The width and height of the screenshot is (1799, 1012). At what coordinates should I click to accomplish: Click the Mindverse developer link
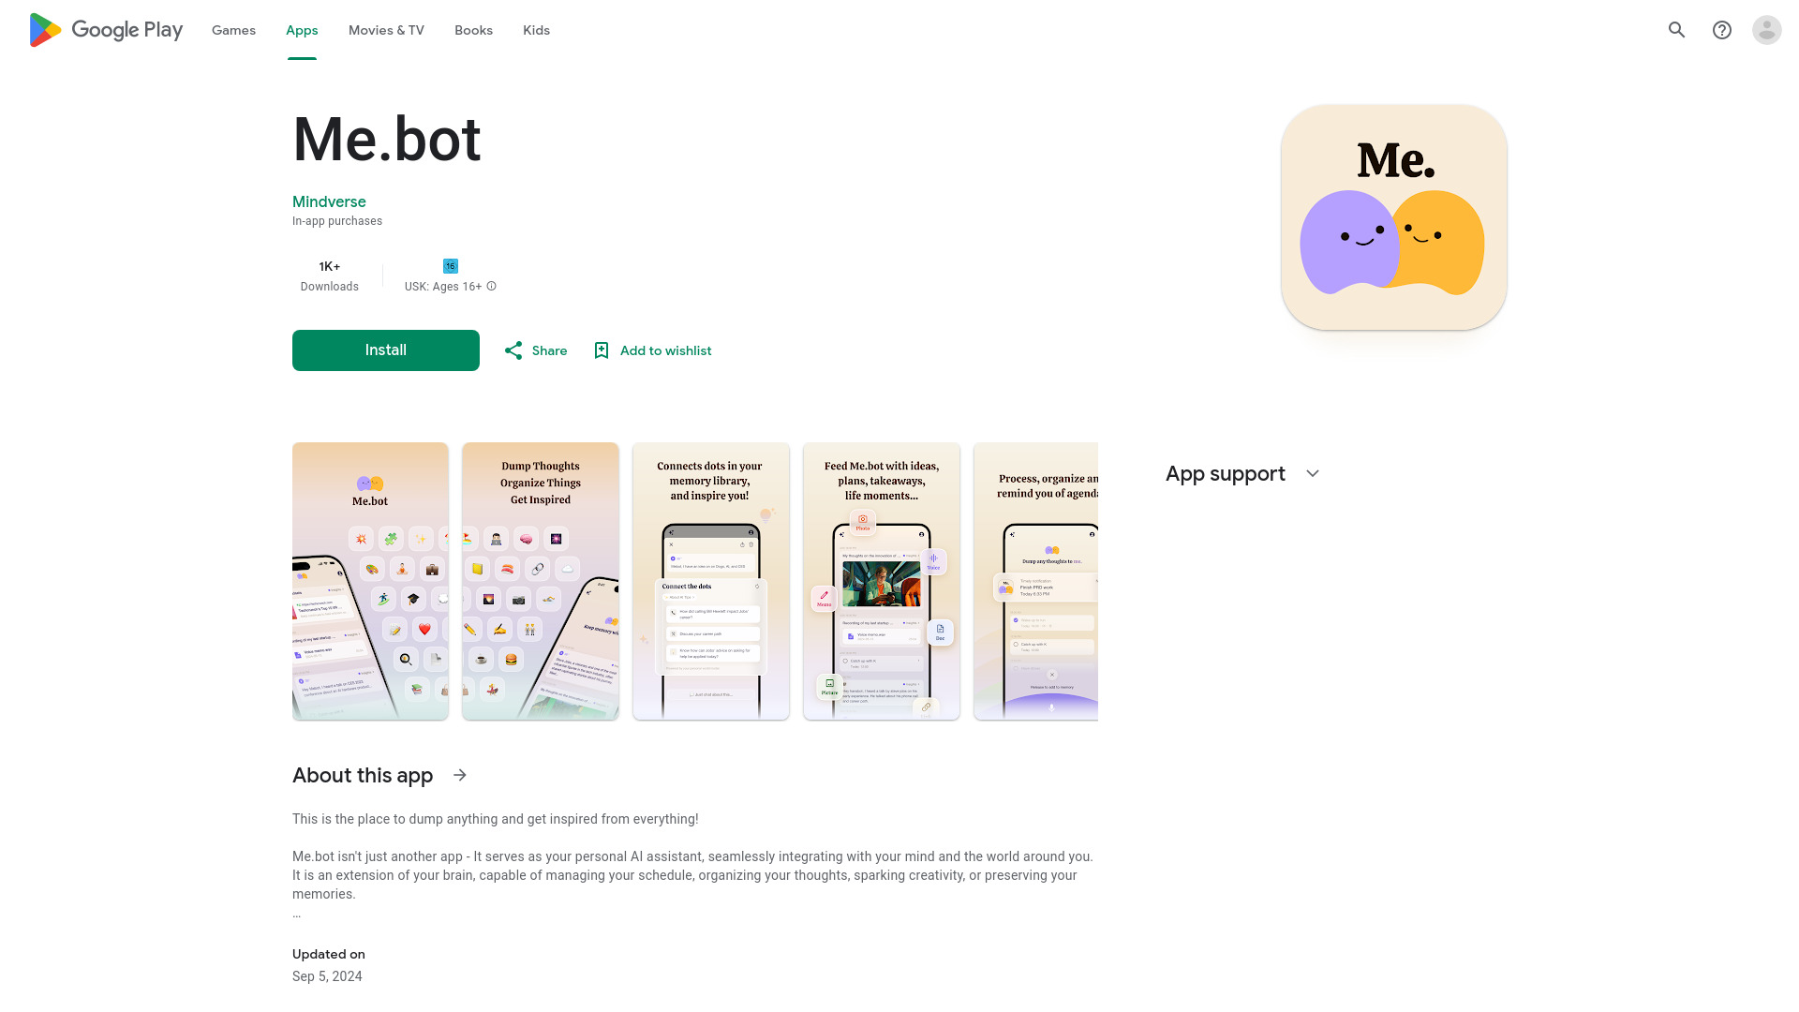[x=329, y=201]
